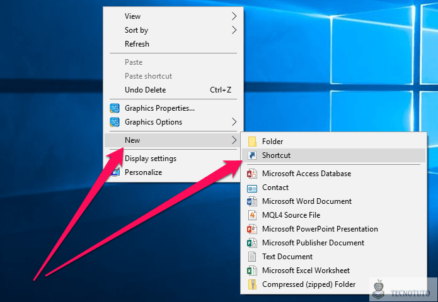438x302 pixels.
Task: Create a Microsoft Word Document
Action: coord(333,201)
